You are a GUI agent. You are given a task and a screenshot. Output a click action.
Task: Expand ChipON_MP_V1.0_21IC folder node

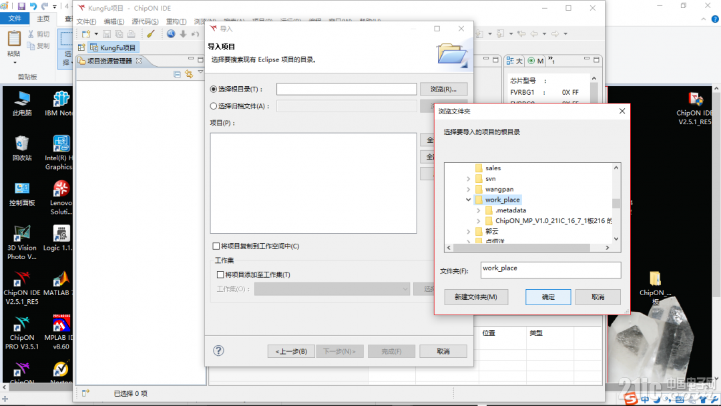pos(479,221)
